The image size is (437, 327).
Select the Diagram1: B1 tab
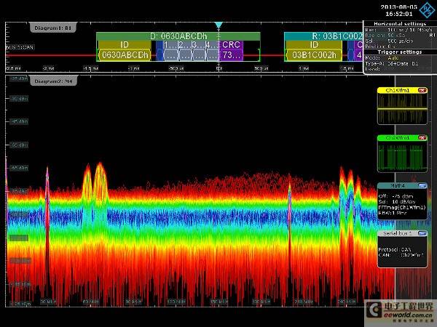click(52, 28)
